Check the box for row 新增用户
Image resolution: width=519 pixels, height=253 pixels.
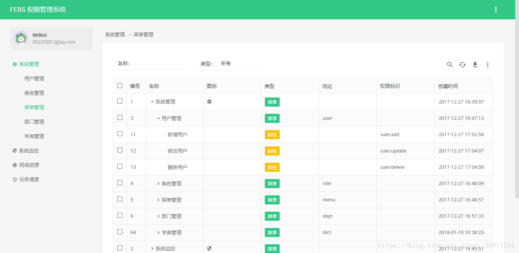120,134
